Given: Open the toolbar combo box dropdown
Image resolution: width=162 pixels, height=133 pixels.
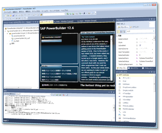Looking at the screenshot, I should 64,14.
